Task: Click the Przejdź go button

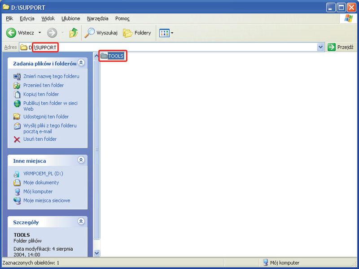Action: click(x=341, y=48)
